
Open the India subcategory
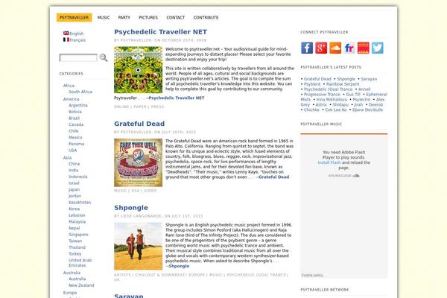coord(73,171)
